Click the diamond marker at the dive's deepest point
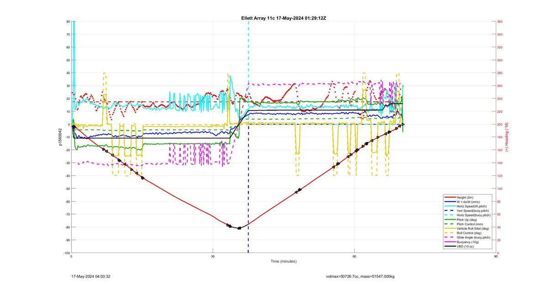548x284 pixels. (x=239, y=228)
